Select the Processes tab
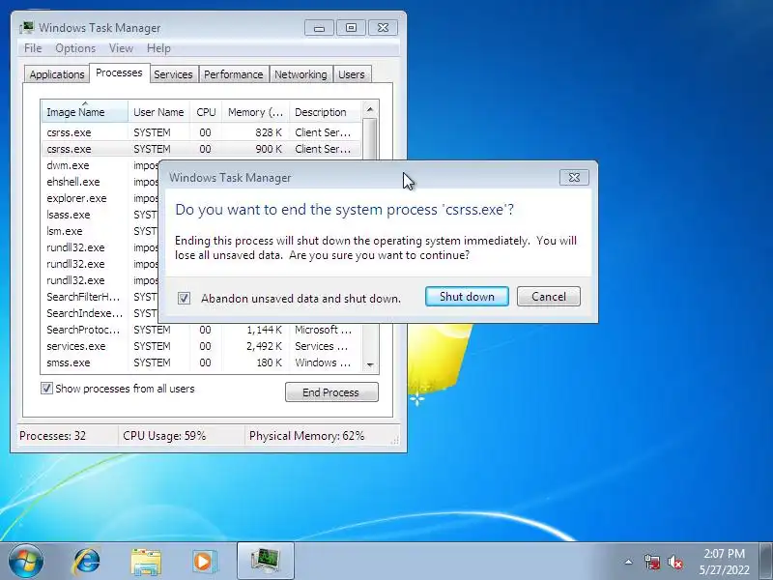The width and height of the screenshot is (773, 580). coord(119,73)
